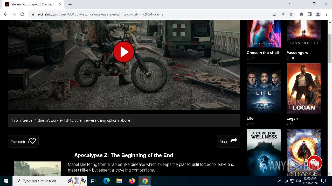The height and width of the screenshot is (186, 332).
Task: Open the Windows Start menu
Action: (6, 181)
